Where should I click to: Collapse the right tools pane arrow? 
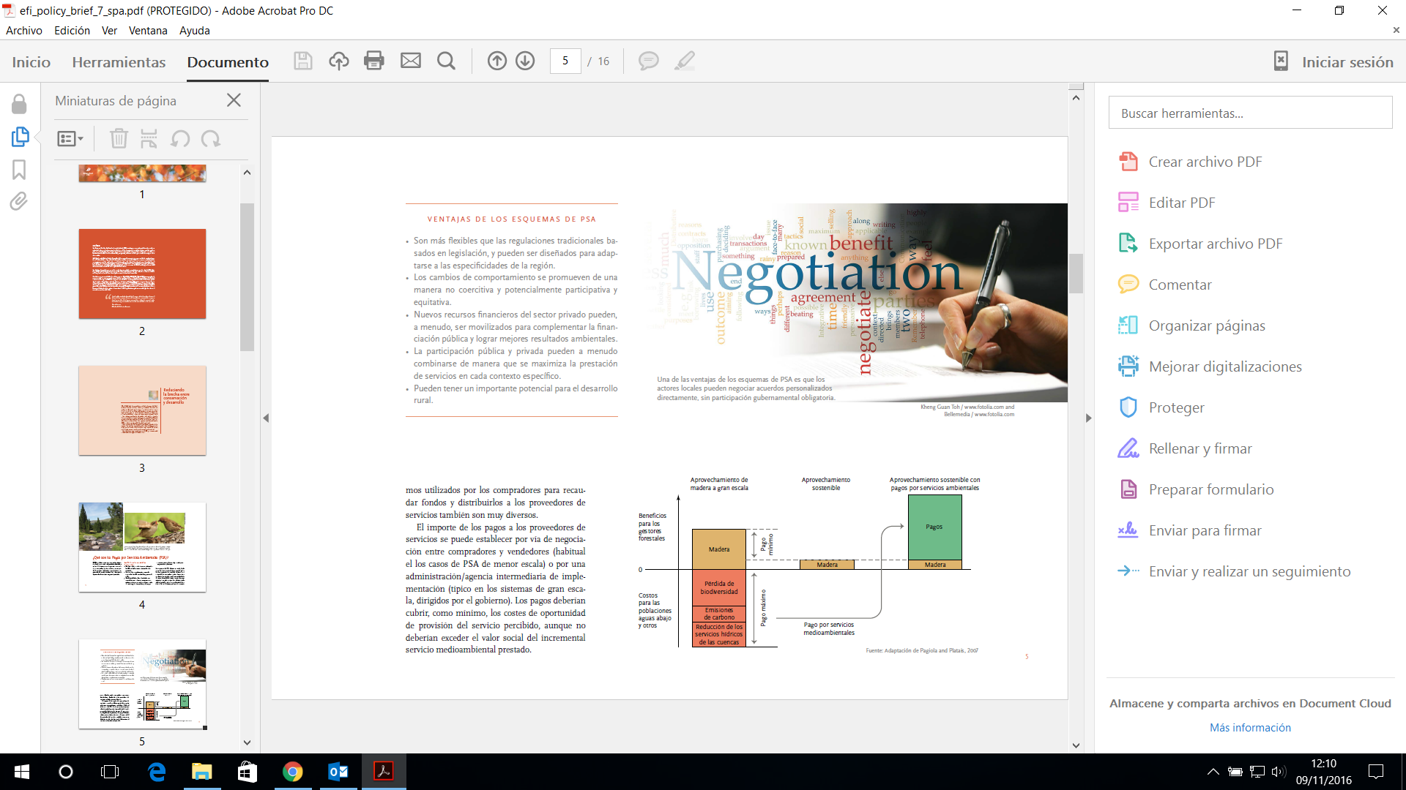pos(1088,418)
